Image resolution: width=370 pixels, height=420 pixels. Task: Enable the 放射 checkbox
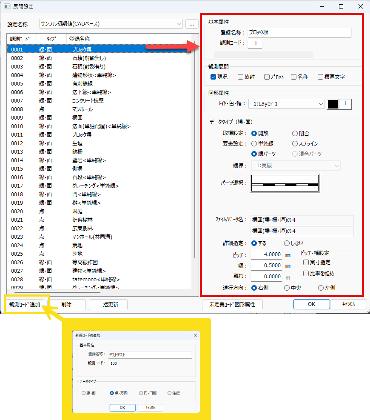pyautogui.click(x=241, y=77)
